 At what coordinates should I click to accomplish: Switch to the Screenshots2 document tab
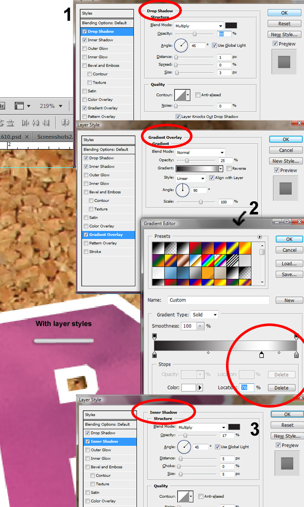click(x=55, y=137)
